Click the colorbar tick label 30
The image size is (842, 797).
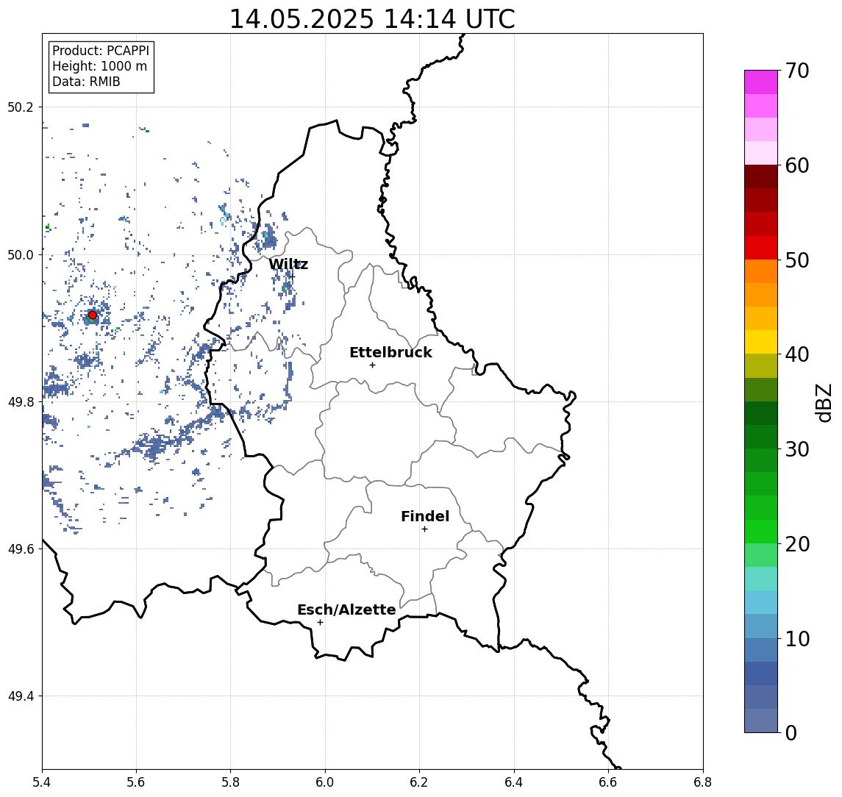pyautogui.click(x=797, y=449)
